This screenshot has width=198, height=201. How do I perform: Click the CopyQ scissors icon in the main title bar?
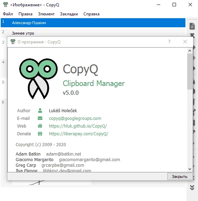[x=6, y=5]
